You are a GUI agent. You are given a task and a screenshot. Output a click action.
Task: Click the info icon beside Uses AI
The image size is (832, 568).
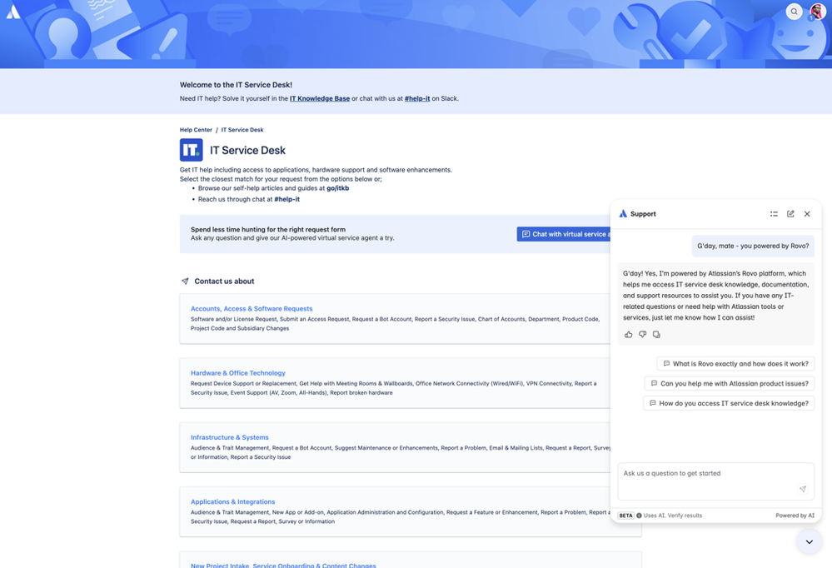pyautogui.click(x=639, y=516)
